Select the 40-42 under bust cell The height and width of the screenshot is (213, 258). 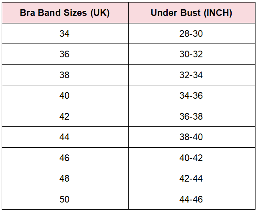click(x=192, y=158)
